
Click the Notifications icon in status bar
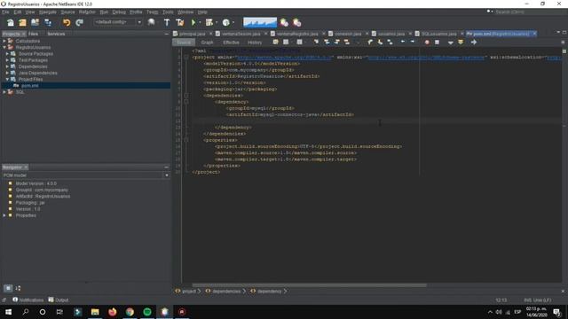(x=15, y=300)
